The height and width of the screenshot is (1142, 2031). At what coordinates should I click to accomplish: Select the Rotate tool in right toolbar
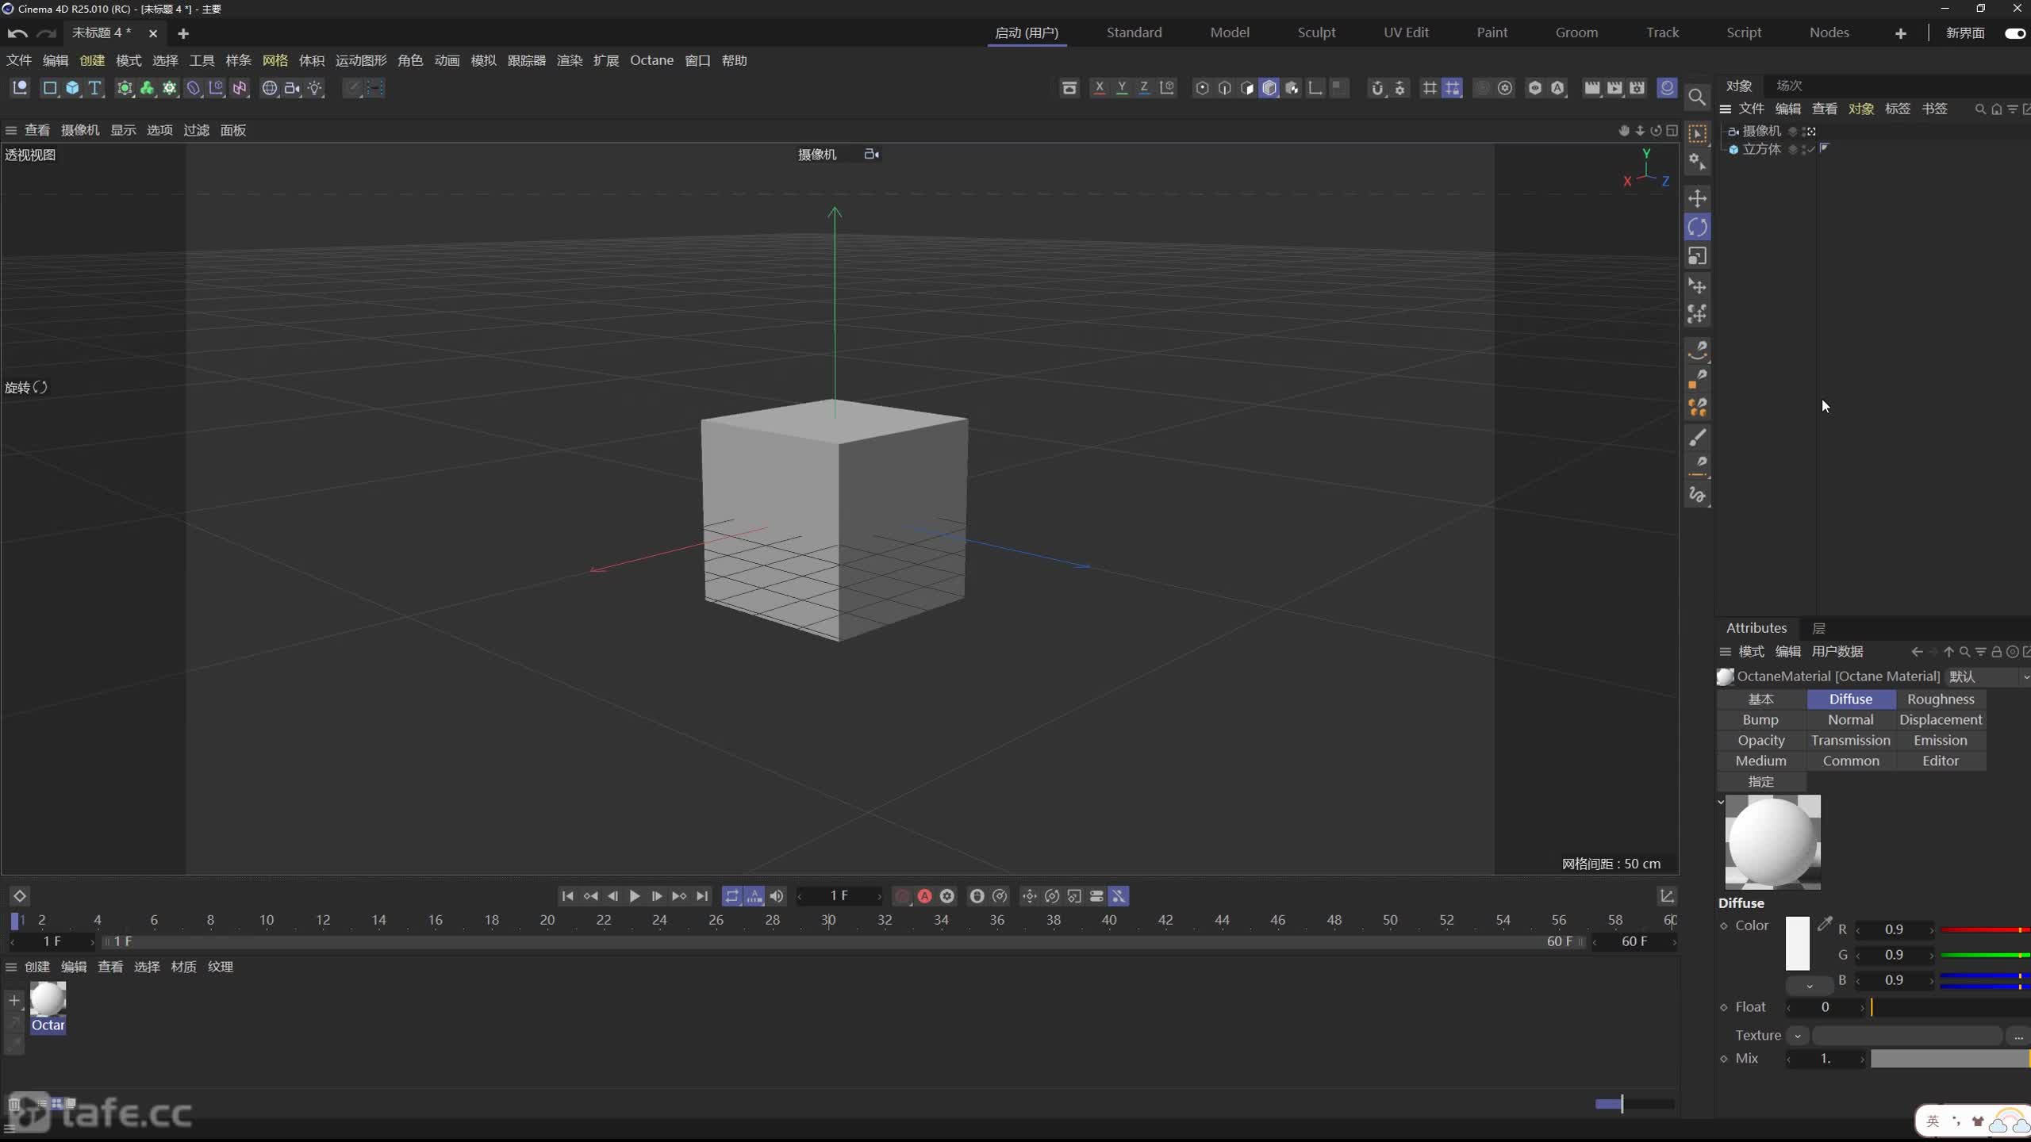pyautogui.click(x=1697, y=228)
